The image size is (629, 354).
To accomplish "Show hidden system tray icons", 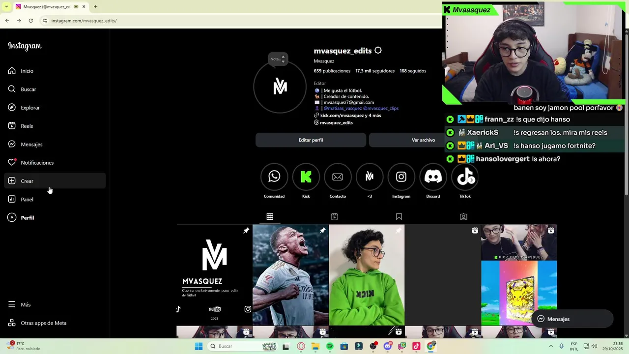I will coord(550,346).
